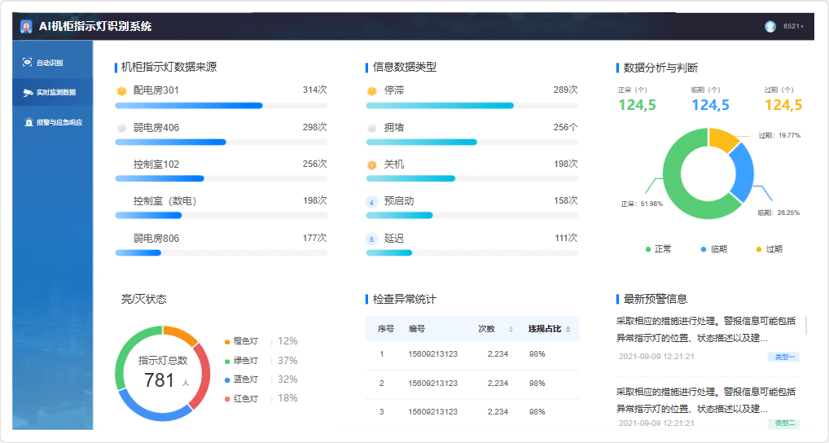Open the first 最新预警信息 alert message
The image size is (829, 443).
(704, 330)
